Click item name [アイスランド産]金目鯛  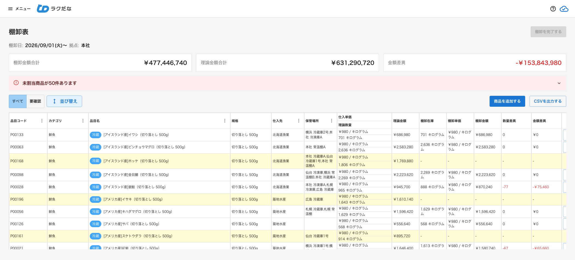(x=136, y=175)
